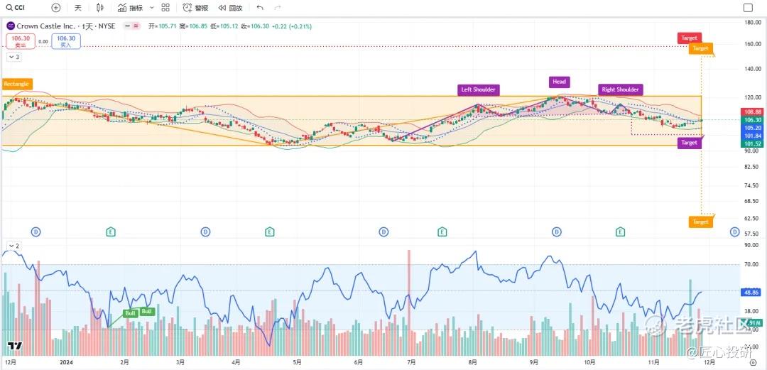Image resolution: width=767 pixels, height=370 pixels.
Task: Click the first green E earnings marker
Action: click(111, 232)
